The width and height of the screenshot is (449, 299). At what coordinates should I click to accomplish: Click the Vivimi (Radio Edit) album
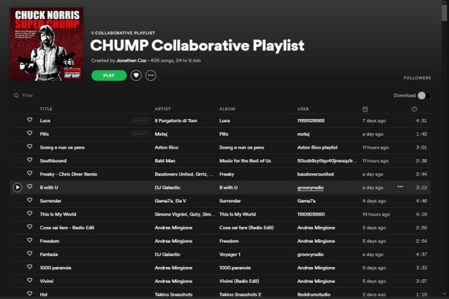(239, 281)
